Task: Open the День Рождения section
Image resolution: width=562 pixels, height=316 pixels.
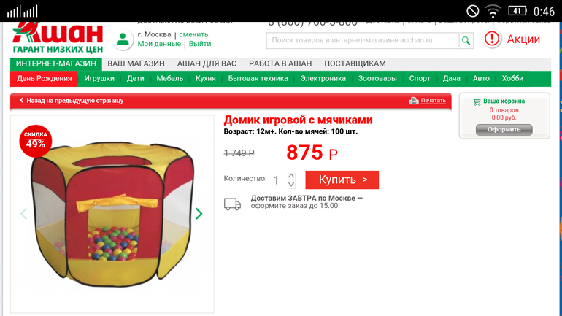Action: point(44,79)
